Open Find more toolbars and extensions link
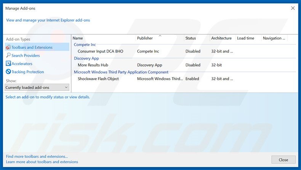Viewport: 301px width, 170px height. coord(37,156)
